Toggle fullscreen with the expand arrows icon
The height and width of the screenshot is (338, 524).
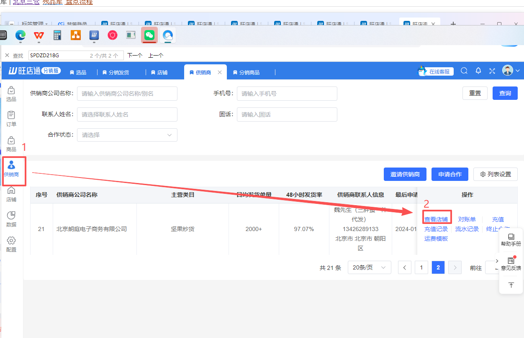(492, 71)
